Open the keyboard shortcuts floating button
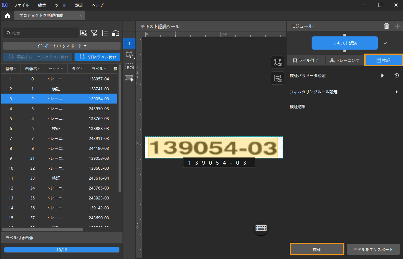403x259 pixels. (x=261, y=228)
